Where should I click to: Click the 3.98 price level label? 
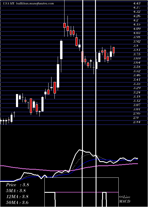(137, 37)
